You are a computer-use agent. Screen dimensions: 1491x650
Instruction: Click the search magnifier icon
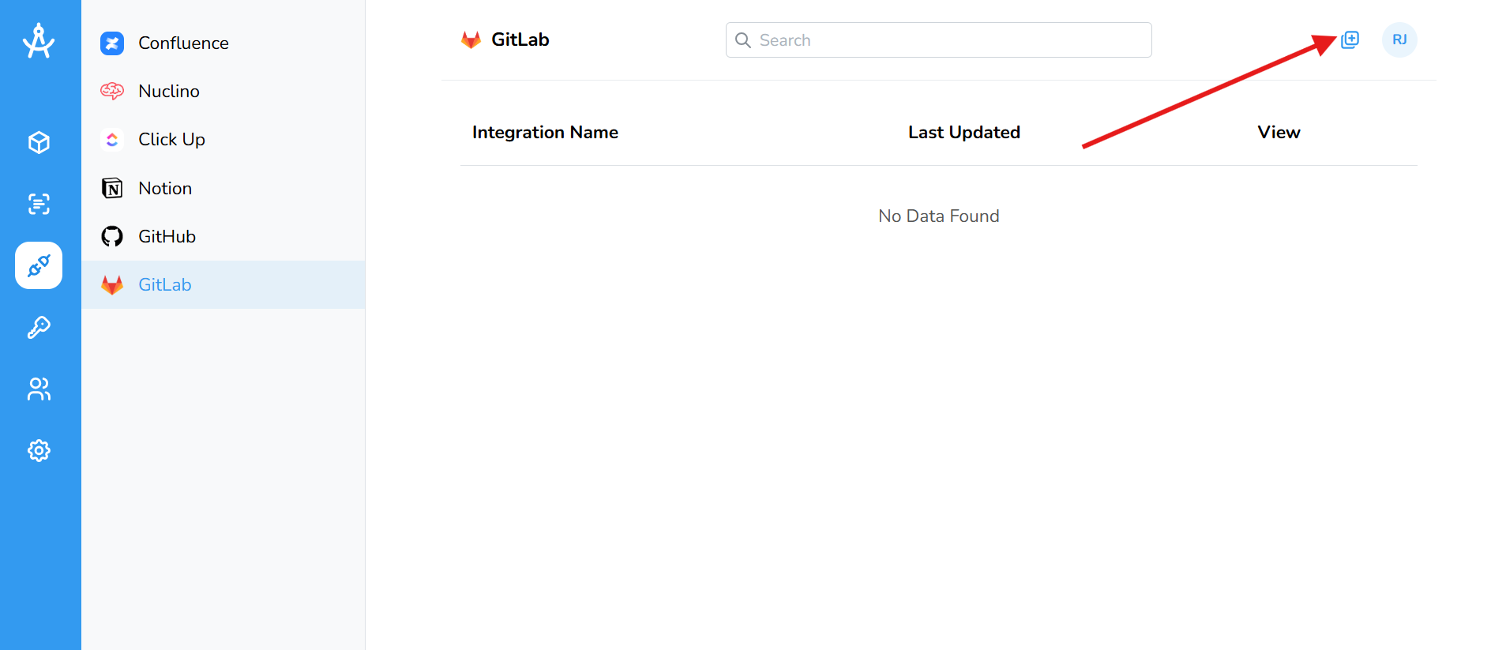[742, 39]
